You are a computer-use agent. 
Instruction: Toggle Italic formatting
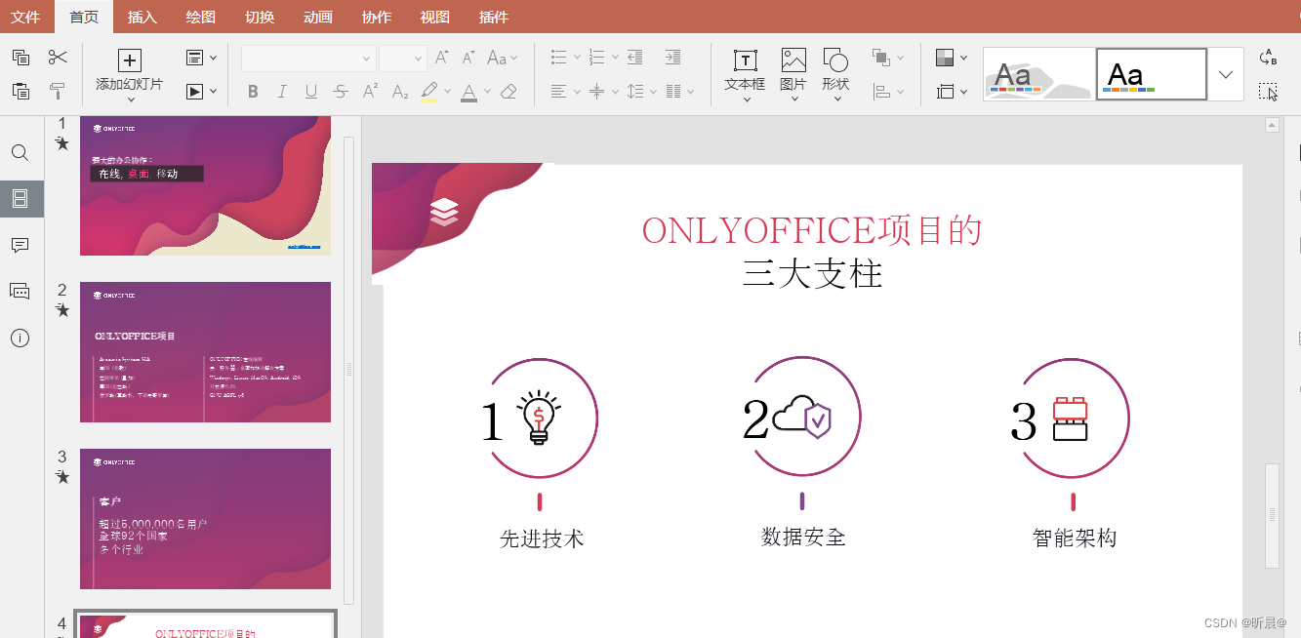(282, 92)
